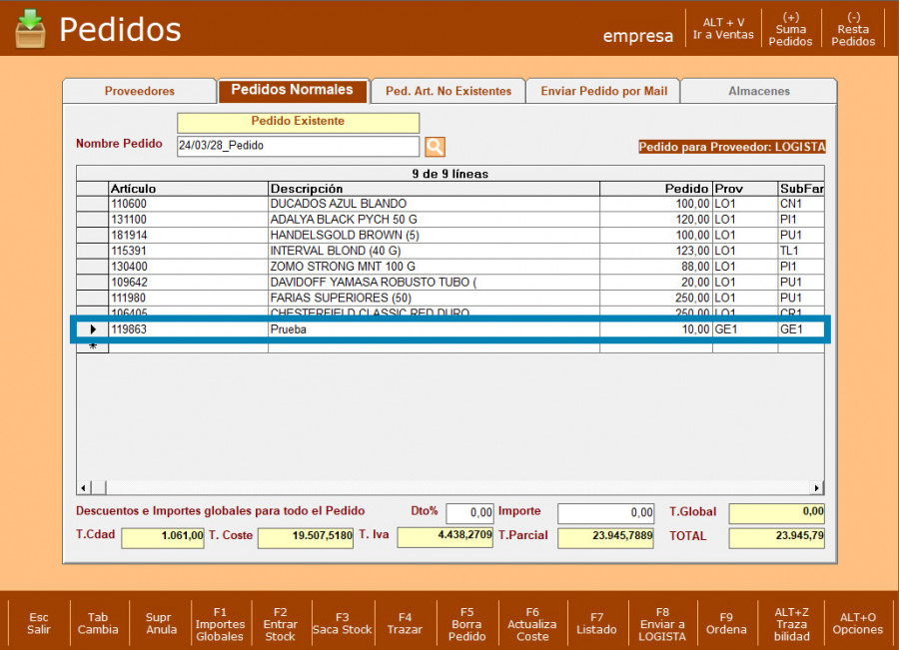Click ALT + V Ir a Ventas
Image resolution: width=899 pixels, height=650 pixels.
[723, 29]
